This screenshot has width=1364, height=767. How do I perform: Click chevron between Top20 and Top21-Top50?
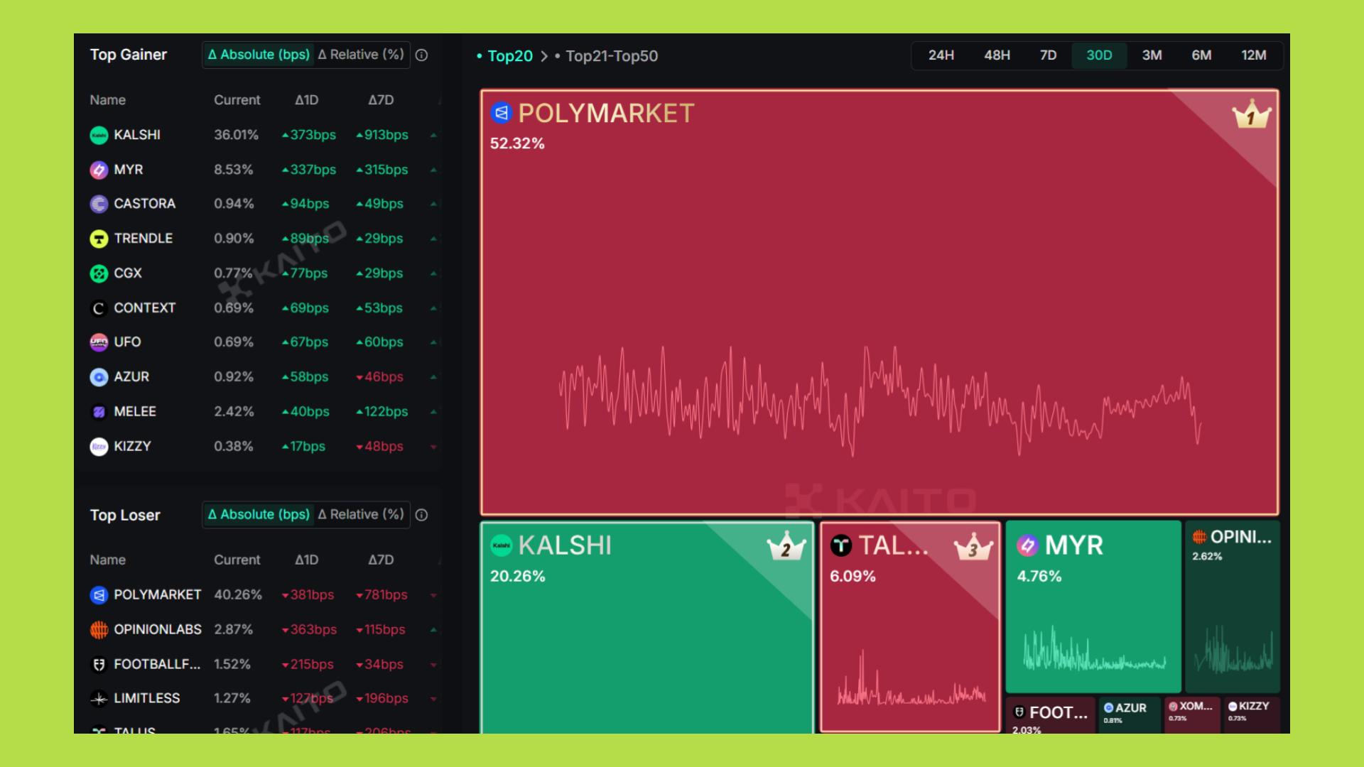point(544,56)
